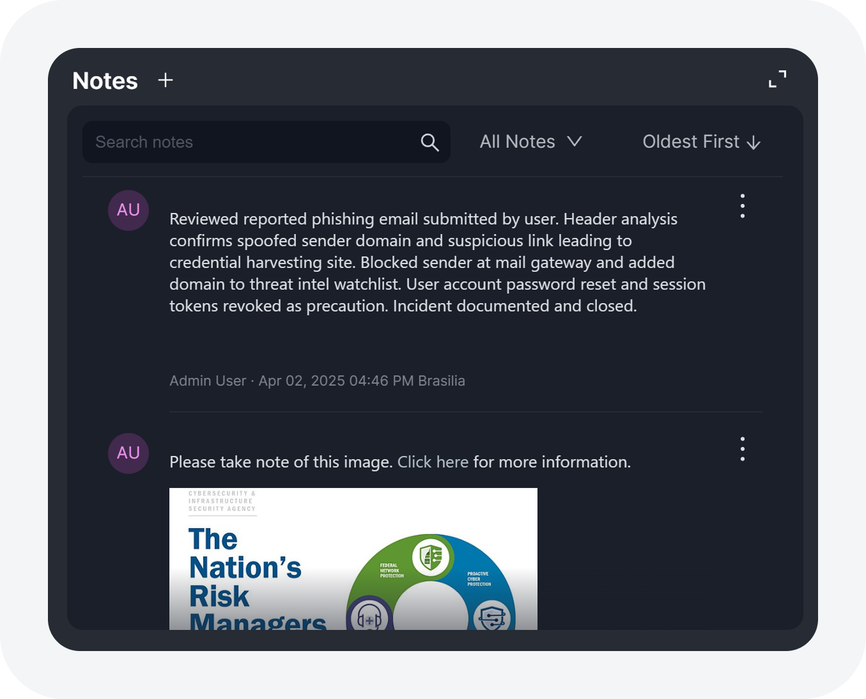Select the phishing email note text

[x=422, y=262]
